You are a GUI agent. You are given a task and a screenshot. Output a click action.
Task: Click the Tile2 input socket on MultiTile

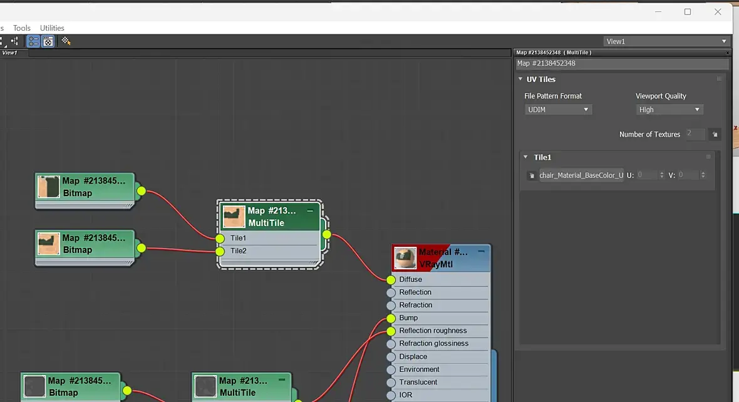(220, 251)
